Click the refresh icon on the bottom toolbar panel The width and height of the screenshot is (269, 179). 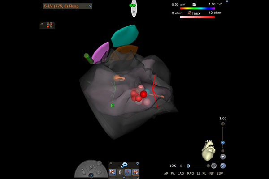click(x=137, y=163)
